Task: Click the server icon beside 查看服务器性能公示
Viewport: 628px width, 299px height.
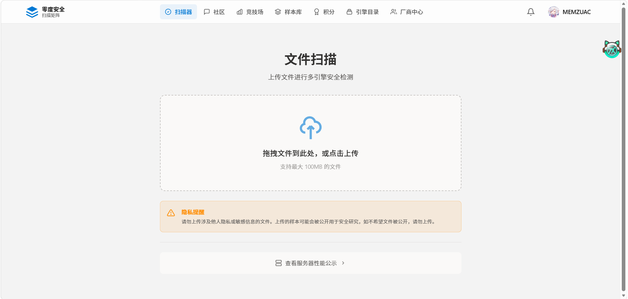Action: [278, 263]
